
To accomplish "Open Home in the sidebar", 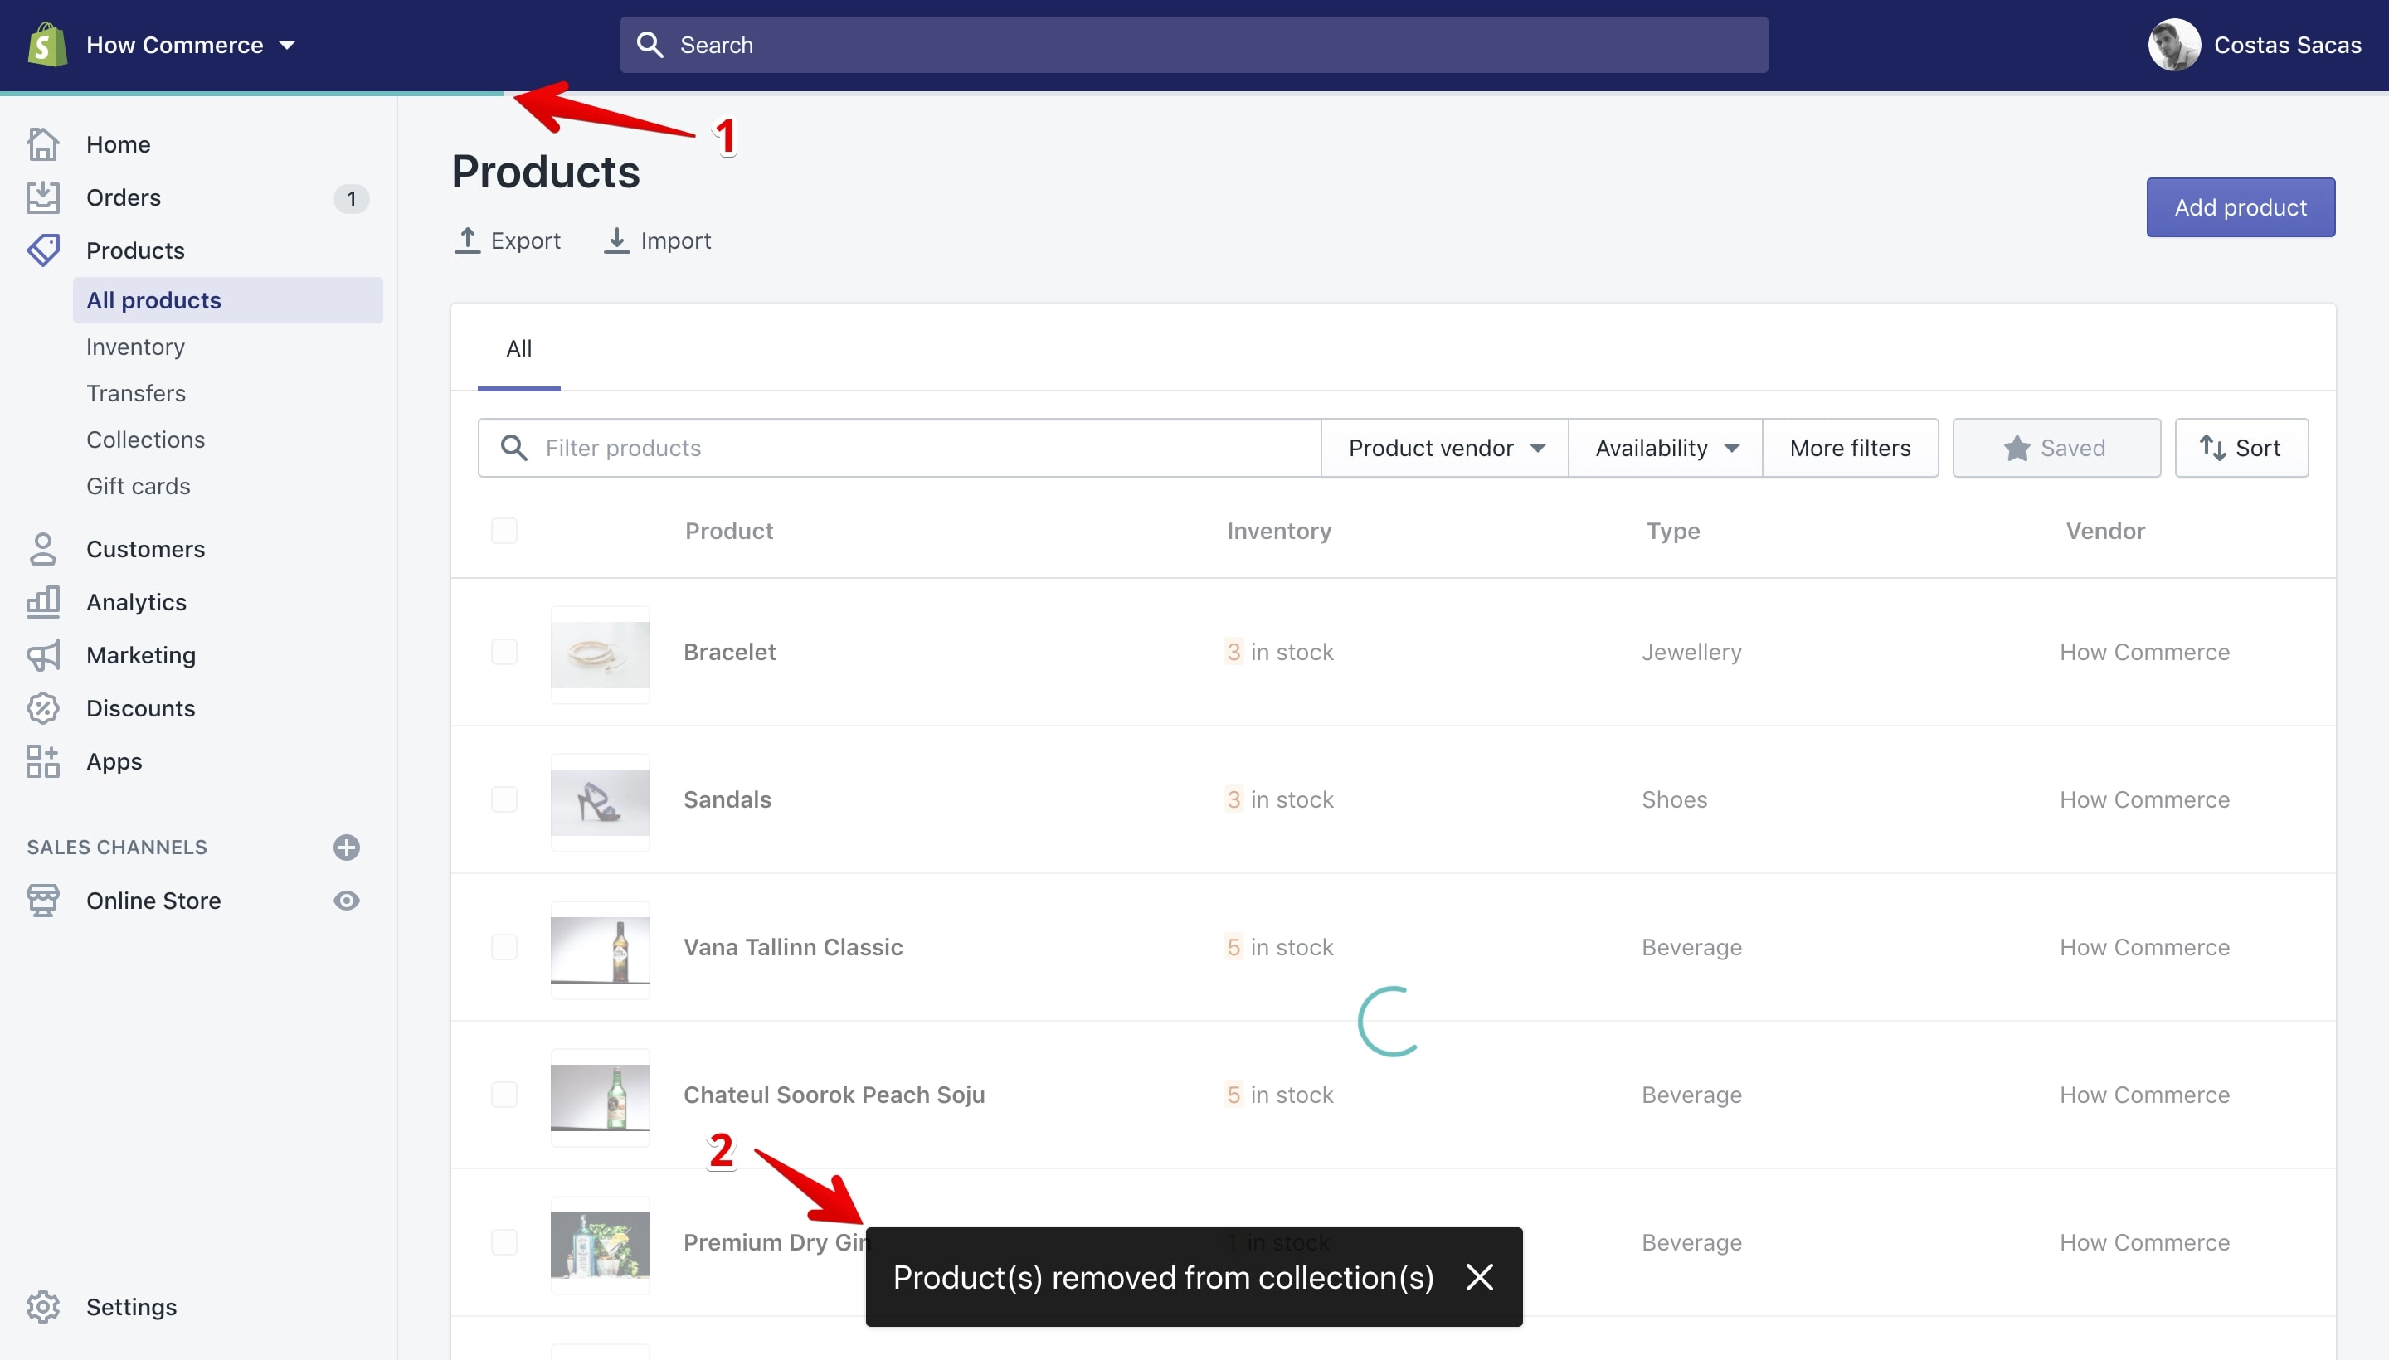I will click(118, 143).
